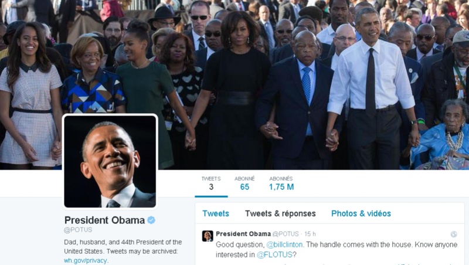Click the @billclinton mention in the tweet
This screenshot has height=265, width=469.
tap(284, 244)
